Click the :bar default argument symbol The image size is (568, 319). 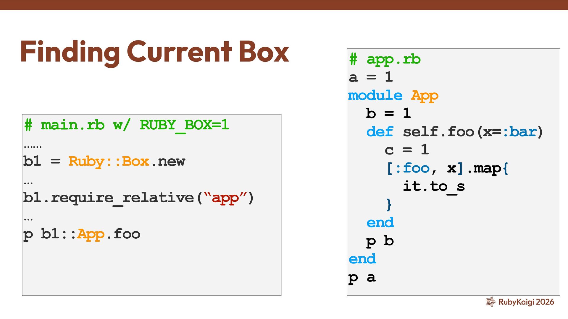point(520,132)
